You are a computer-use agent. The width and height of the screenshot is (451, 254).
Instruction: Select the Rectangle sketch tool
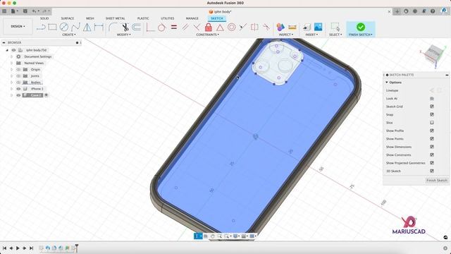click(x=52, y=28)
